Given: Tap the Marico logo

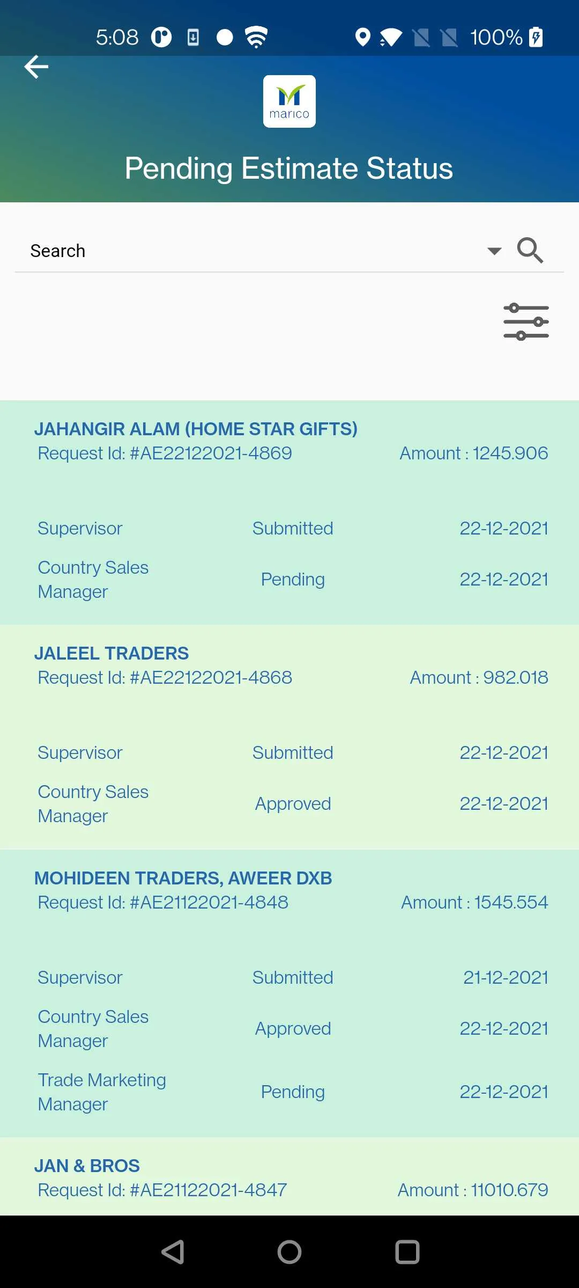Looking at the screenshot, I should tap(289, 101).
